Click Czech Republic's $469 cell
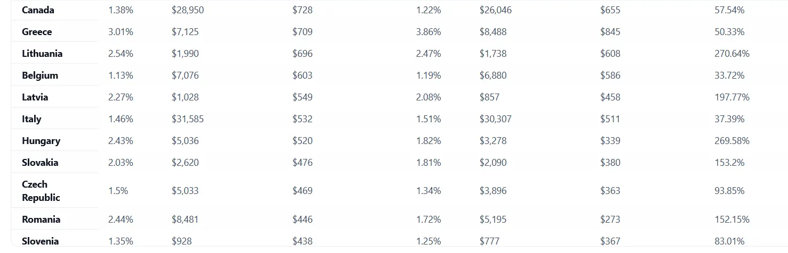The height and width of the screenshot is (253, 788). coord(303,191)
